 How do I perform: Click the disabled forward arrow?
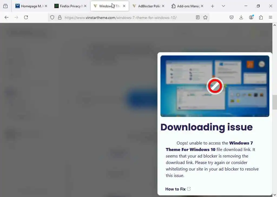click(x=16, y=17)
